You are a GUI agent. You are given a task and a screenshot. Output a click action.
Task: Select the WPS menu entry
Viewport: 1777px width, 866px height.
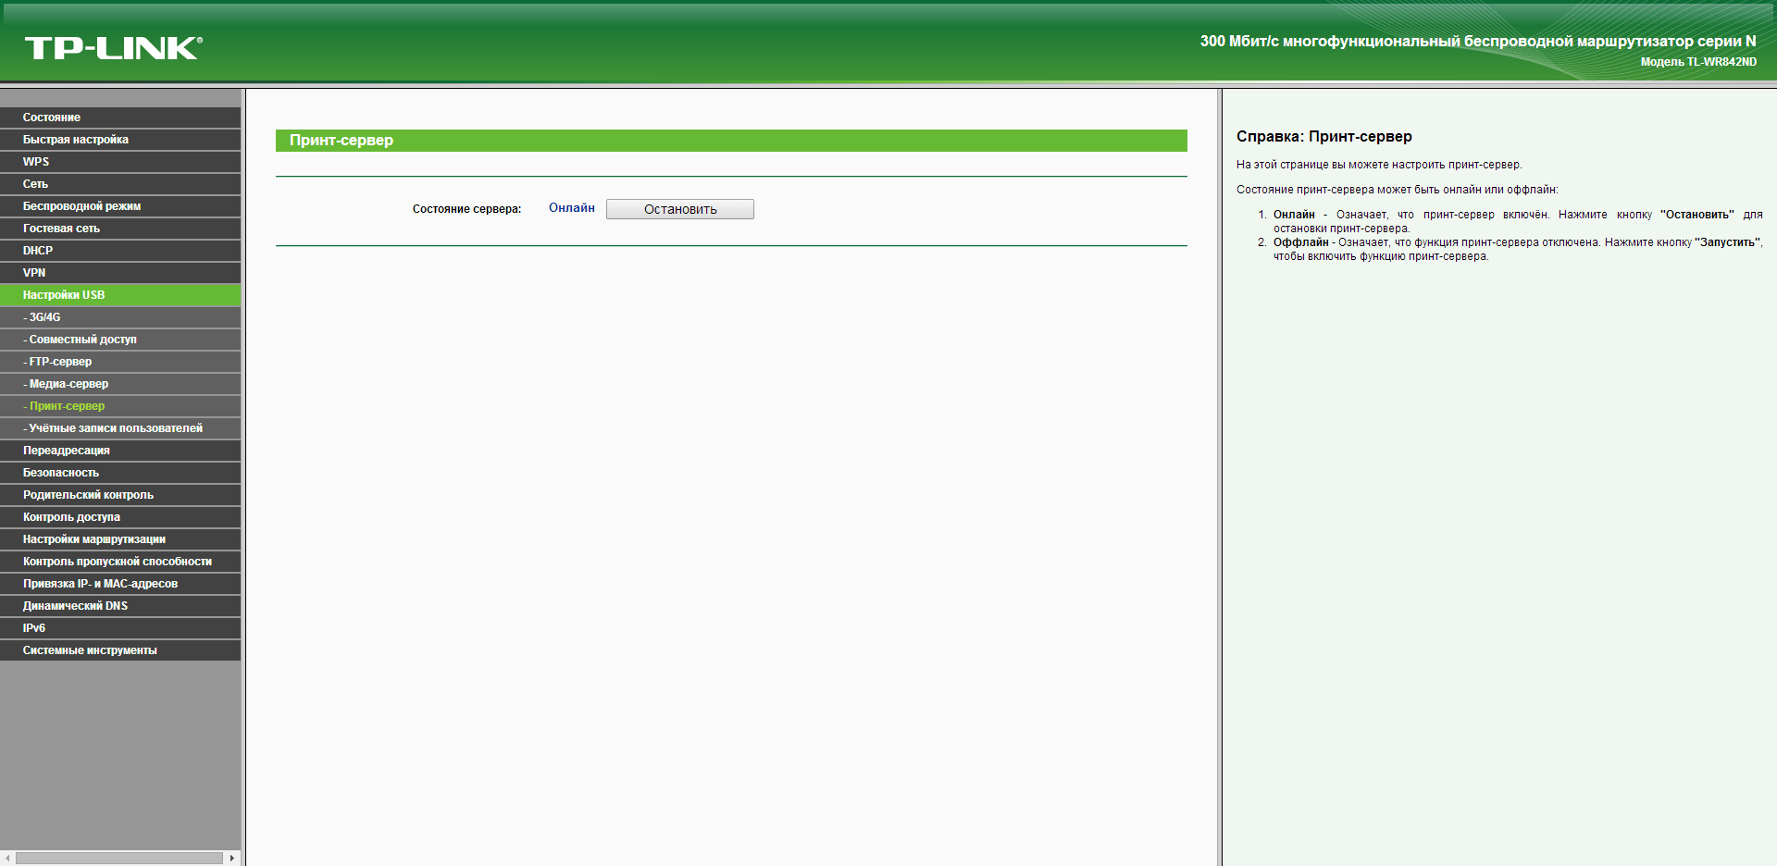tap(120, 162)
